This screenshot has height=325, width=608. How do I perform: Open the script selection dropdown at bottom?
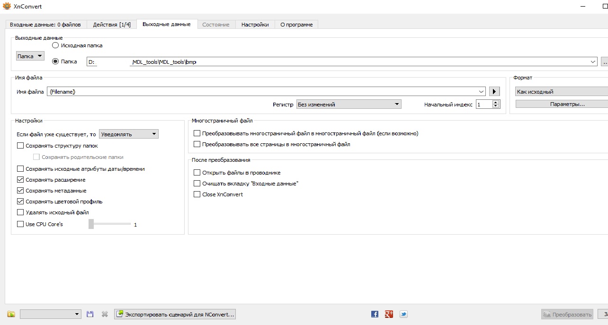(51, 314)
